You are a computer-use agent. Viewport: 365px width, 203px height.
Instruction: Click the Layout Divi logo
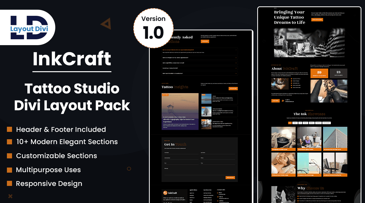point(29,28)
